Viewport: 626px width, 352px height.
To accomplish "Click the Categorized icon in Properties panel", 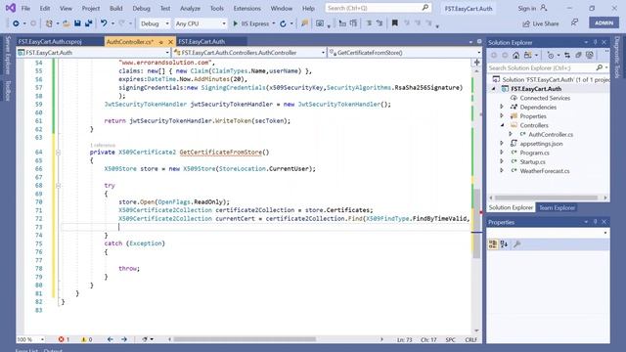I will [x=493, y=244].
